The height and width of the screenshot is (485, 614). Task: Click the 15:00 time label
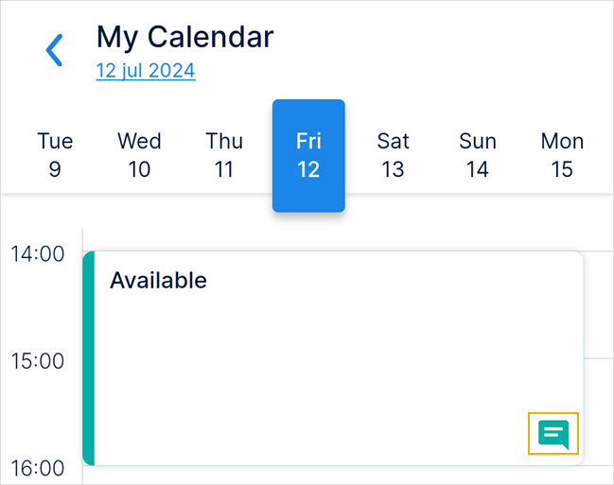[x=39, y=360]
